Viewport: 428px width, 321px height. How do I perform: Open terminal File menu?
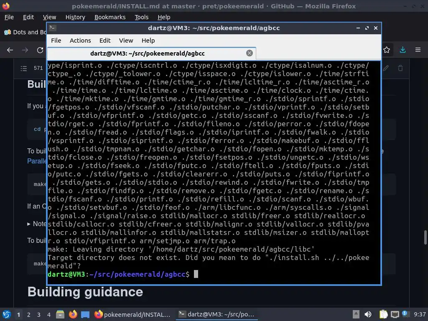tap(56, 41)
